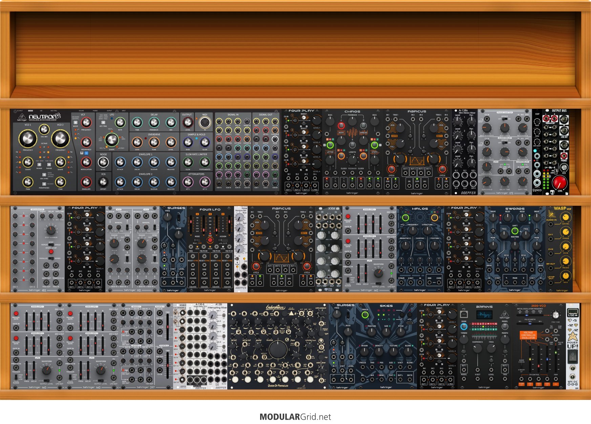Click the Step Number knob on the 182 sequencer
The height and width of the screenshot is (424, 591).
pyautogui.click(x=51, y=230)
